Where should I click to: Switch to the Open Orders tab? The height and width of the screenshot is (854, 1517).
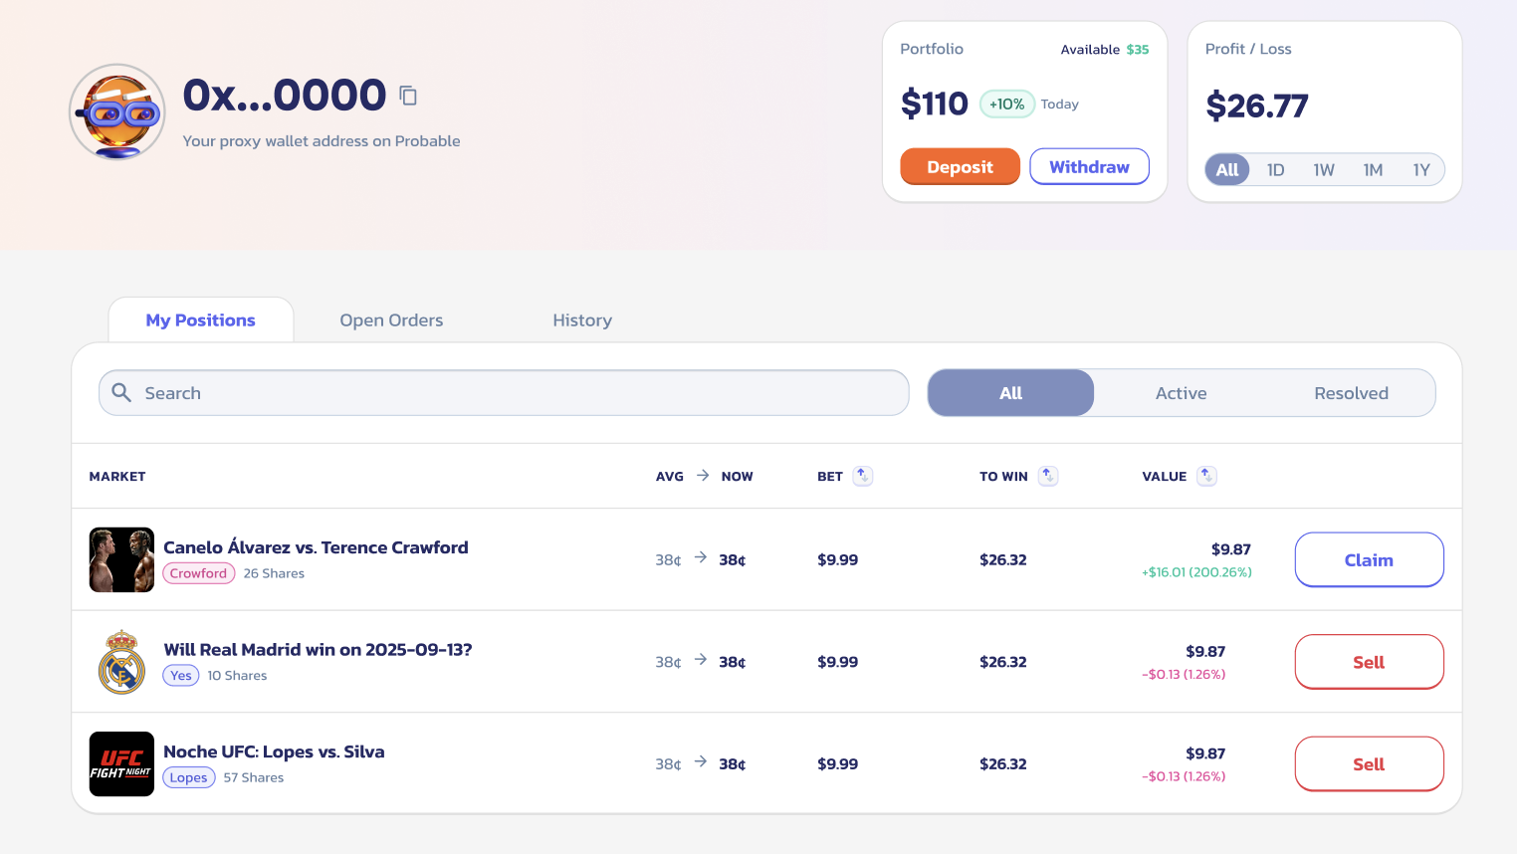click(x=391, y=320)
